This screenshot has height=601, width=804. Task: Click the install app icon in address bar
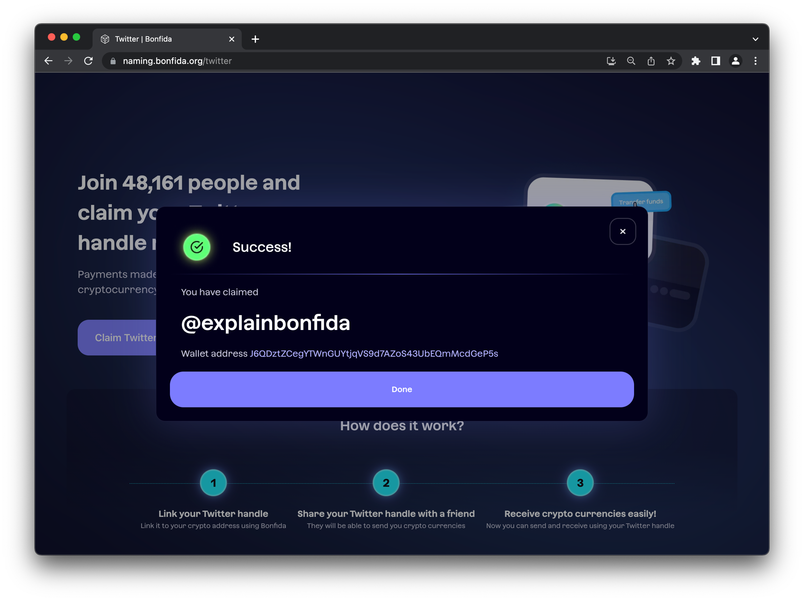pyautogui.click(x=611, y=61)
